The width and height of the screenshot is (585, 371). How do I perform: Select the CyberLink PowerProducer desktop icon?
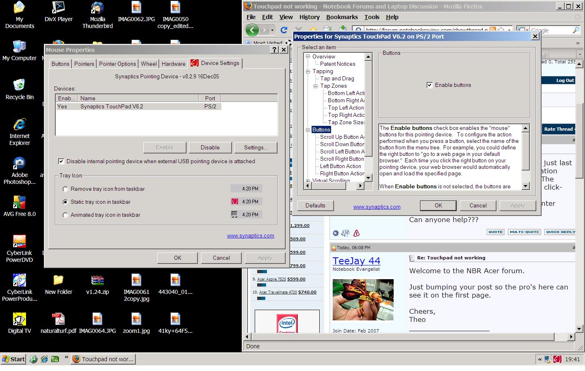(x=19, y=288)
